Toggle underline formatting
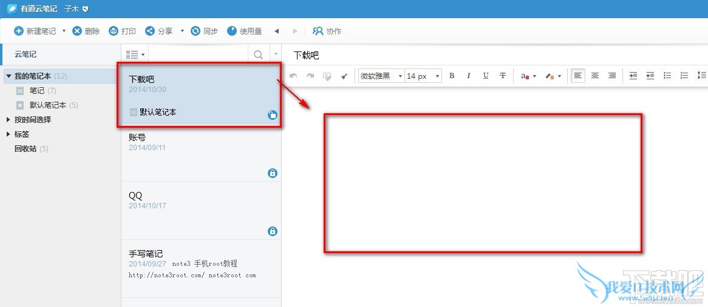The width and height of the screenshot is (708, 307). (485, 76)
